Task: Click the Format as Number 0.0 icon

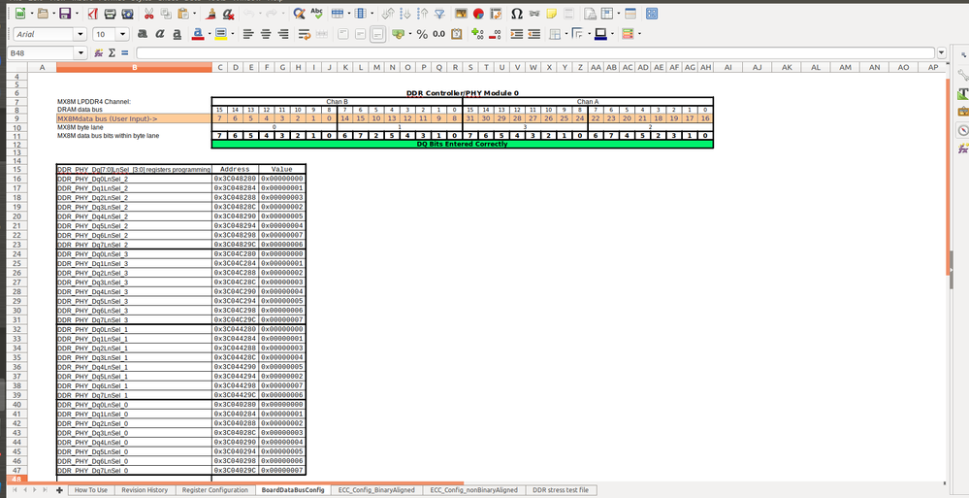Action: point(438,34)
